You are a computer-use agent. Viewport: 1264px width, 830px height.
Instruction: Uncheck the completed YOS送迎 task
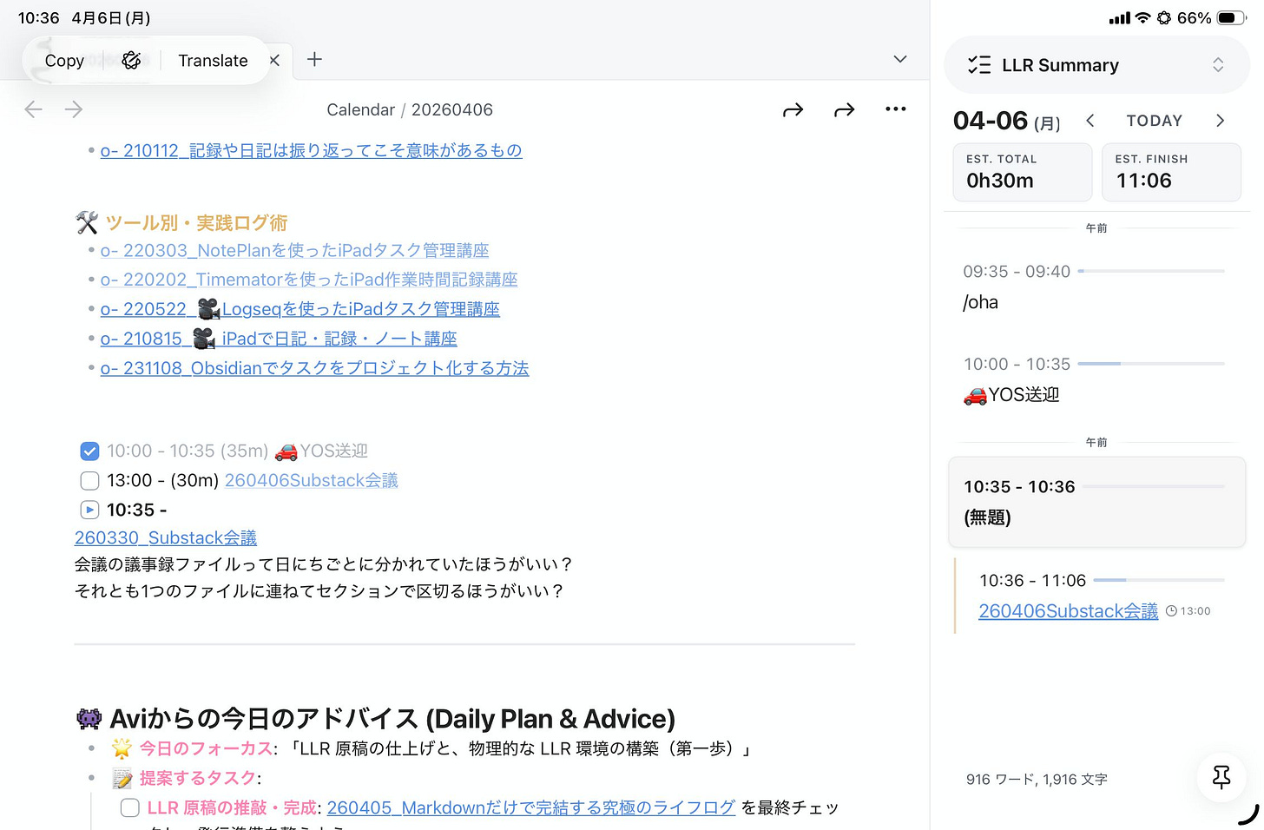point(89,451)
